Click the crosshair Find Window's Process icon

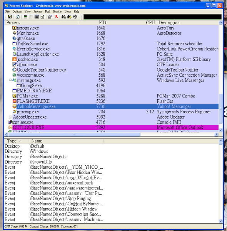(75, 17)
